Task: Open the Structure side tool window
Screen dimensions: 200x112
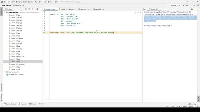Action: (x=2, y=87)
